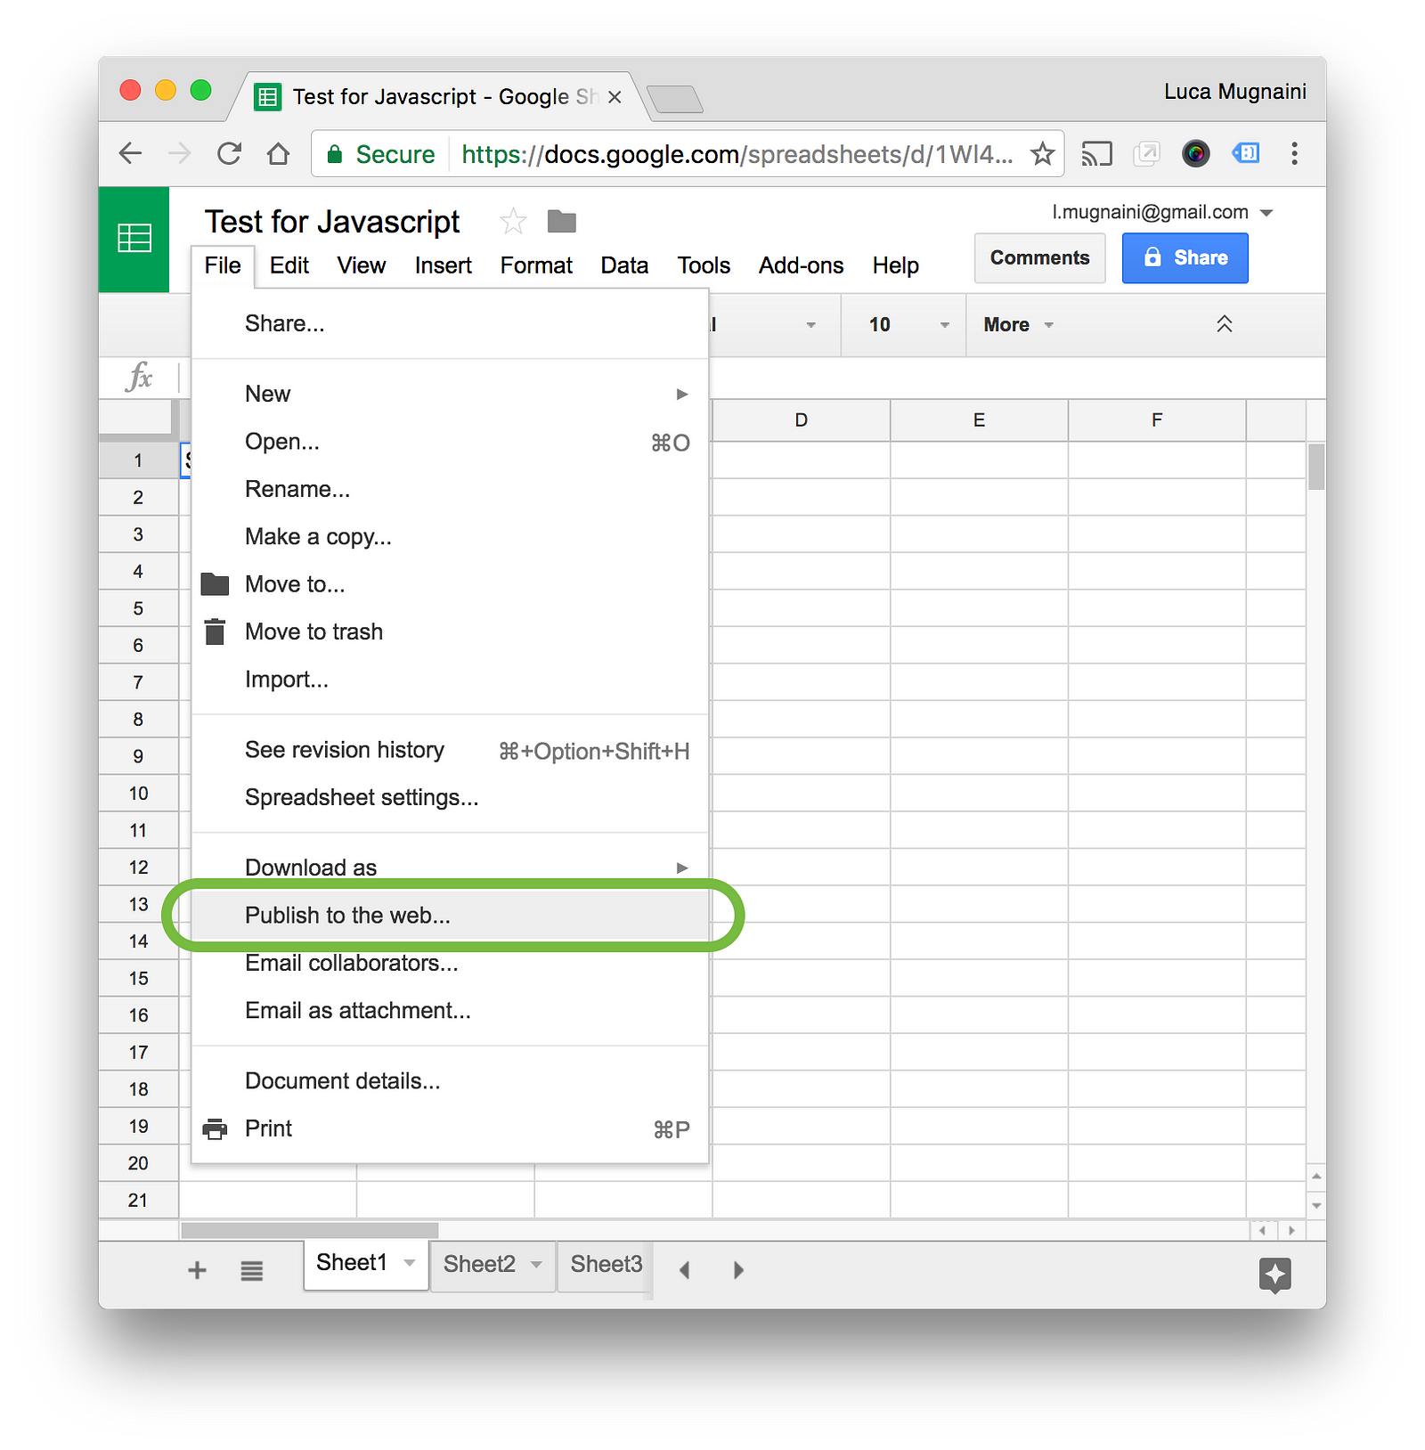Click the round camera lens extension icon
The height and width of the screenshot is (1450, 1425).
click(1196, 154)
